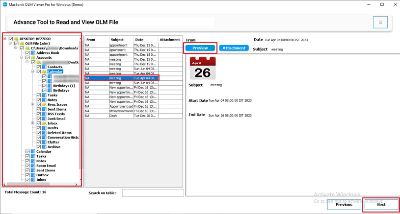Open the hamburger menu icon at top right
400x214 pixels.
pyautogui.click(x=380, y=22)
